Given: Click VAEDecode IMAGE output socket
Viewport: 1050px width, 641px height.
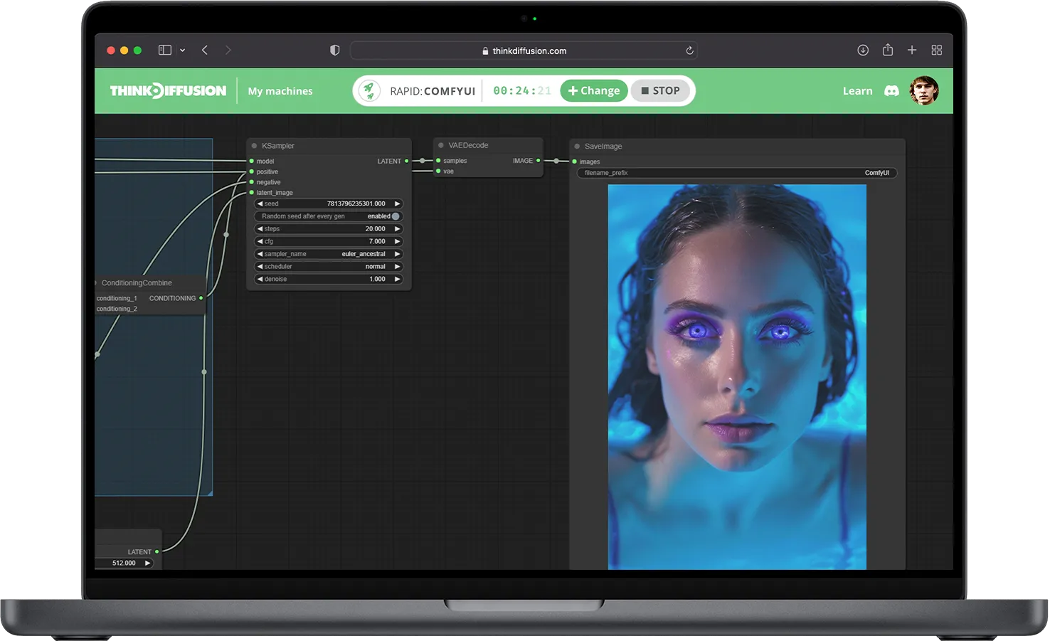Looking at the screenshot, I should (x=539, y=161).
